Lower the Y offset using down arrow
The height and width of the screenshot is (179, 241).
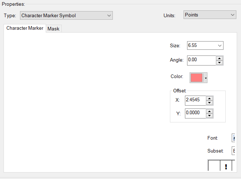tap(210, 116)
